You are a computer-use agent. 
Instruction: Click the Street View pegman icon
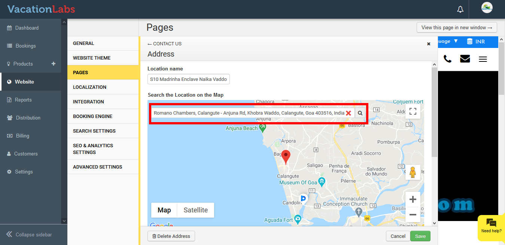point(413,172)
